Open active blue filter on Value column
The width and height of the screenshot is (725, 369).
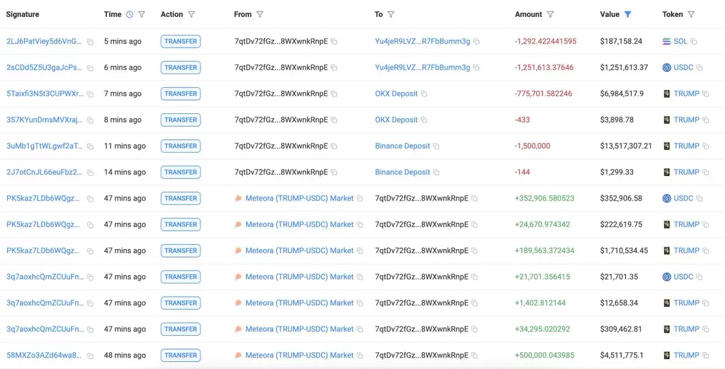coord(628,14)
